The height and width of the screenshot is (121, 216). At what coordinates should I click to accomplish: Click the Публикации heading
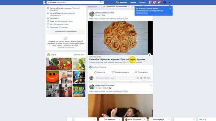(x=92, y=7)
